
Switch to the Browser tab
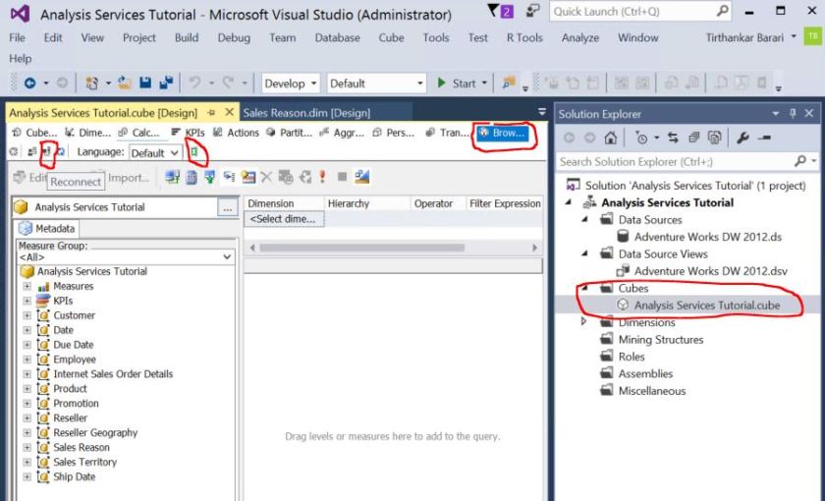[x=503, y=133]
